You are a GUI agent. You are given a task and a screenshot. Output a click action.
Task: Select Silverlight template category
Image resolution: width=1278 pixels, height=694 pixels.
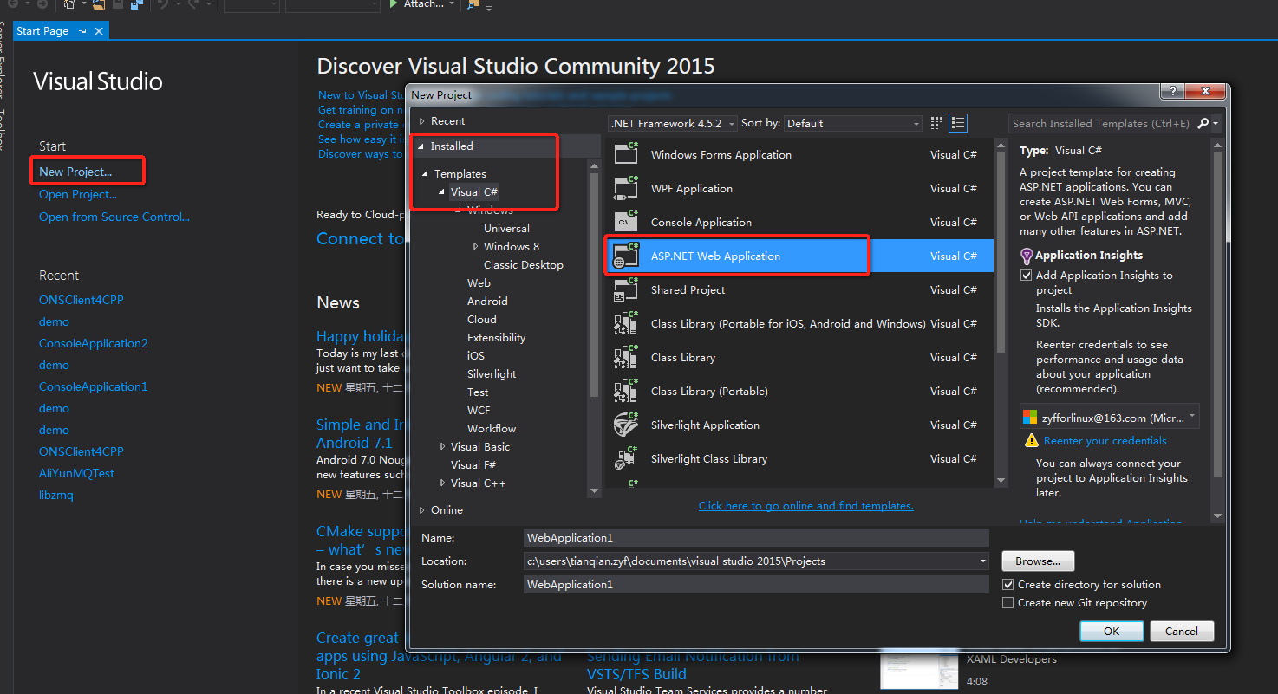pyautogui.click(x=492, y=373)
